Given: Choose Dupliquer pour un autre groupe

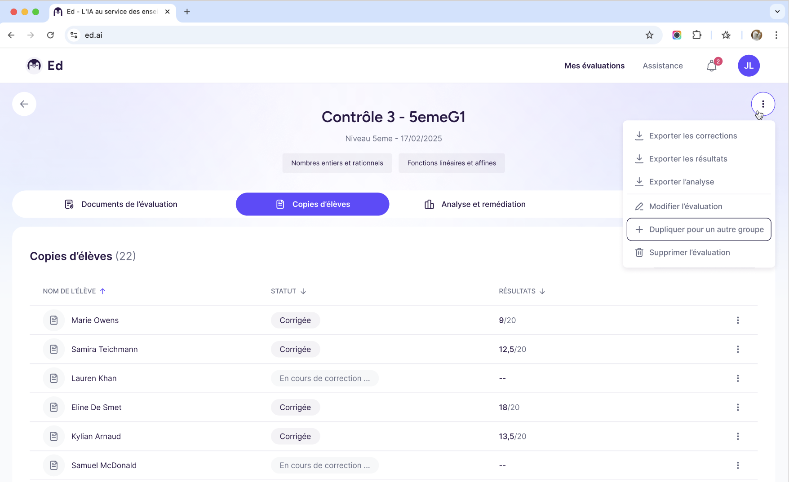Looking at the screenshot, I should 699,229.
